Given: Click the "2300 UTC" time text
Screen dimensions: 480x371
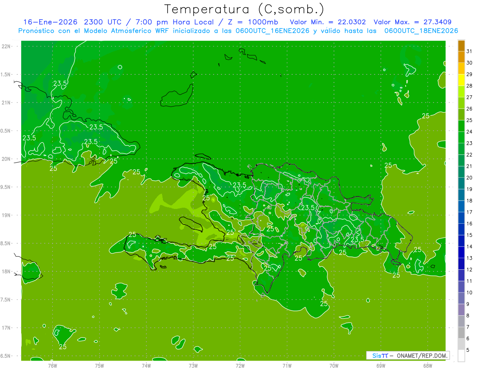Looking at the screenshot, I should click(102, 22).
